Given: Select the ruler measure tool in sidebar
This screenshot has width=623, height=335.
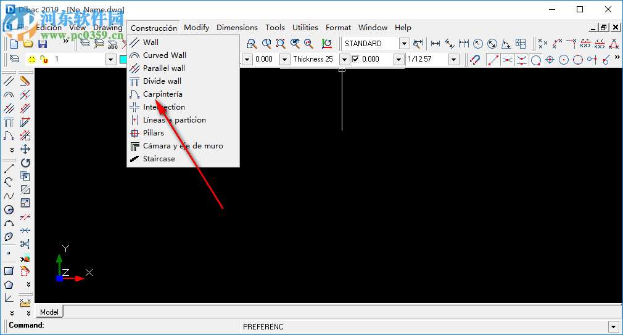Looking at the screenshot, I should pyautogui.click(x=25, y=302).
